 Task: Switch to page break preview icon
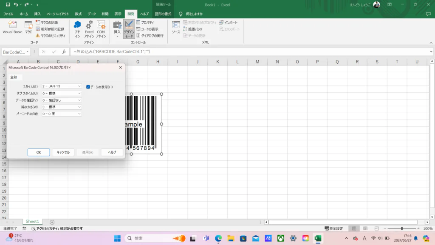click(376, 228)
